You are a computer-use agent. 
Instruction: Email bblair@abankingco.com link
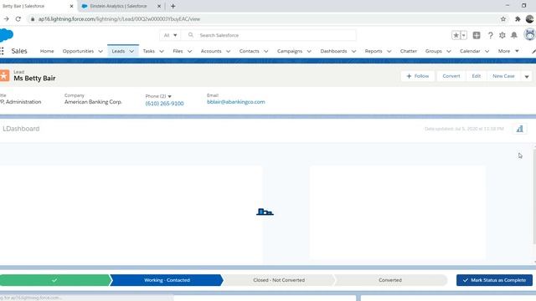(x=236, y=102)
